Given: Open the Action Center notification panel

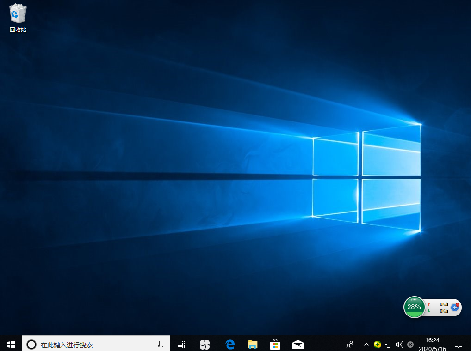Looking at the screenshot, I should tap(459, 344).
